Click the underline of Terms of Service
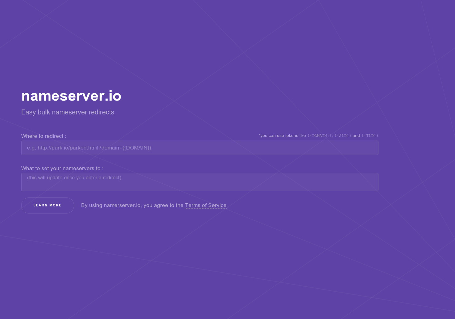 205,209
